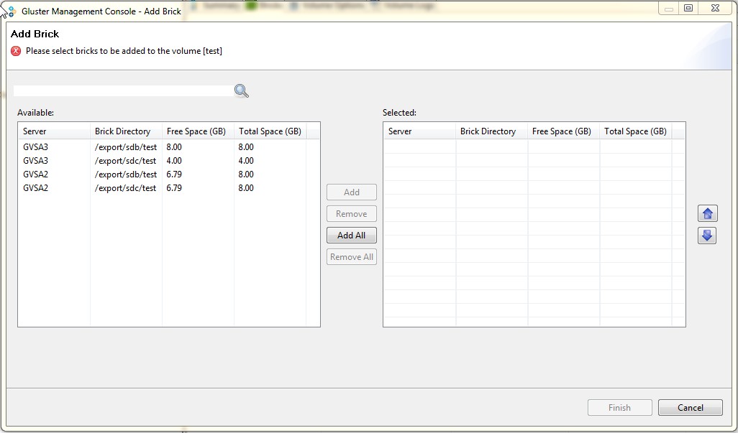This screenshot has width=738, height=433.
Task: Select GVSA3 brick /export/sdb/test row
Action: pyautogui.click(x=125, y=147)
